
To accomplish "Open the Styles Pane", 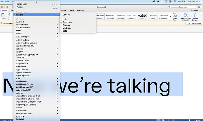I will [174, 17].
